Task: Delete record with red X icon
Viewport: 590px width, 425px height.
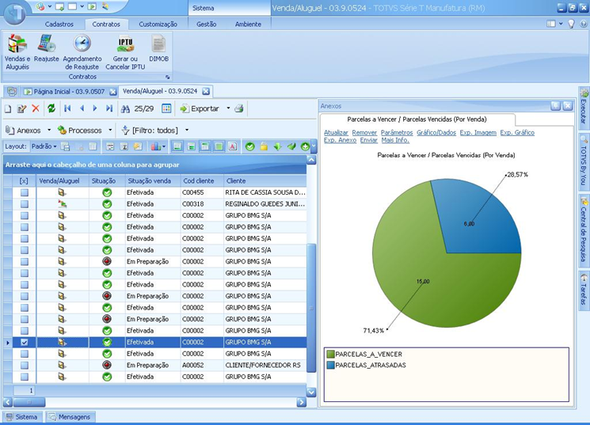Action: pos(36,108)
